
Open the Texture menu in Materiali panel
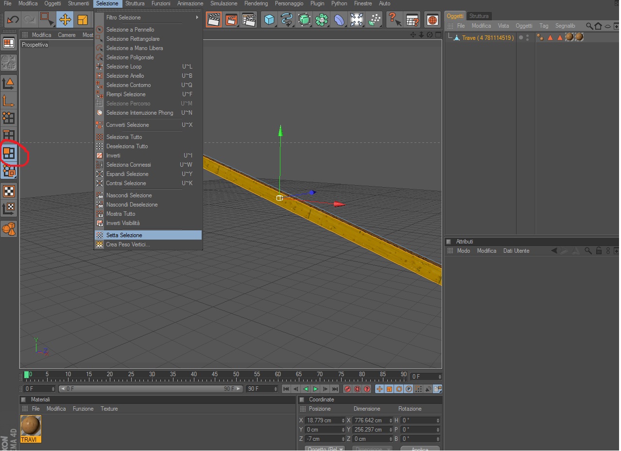pyautogui.click(x=109, y=409)
